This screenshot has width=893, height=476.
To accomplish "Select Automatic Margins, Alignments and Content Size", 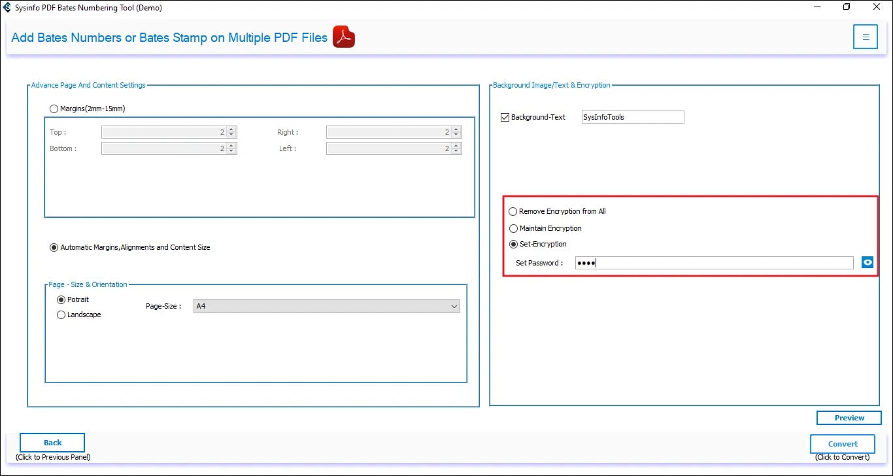I will (54, 247).
